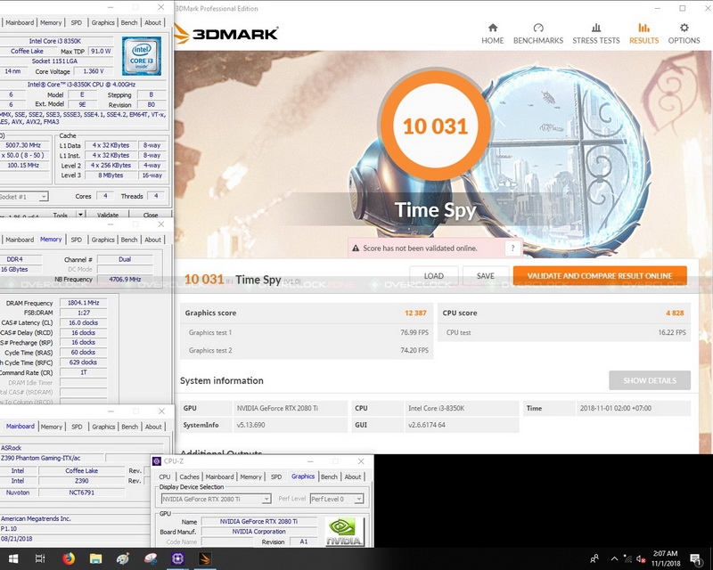Open Graphics tab in the CPU-Z mainboard window
This screenshot has height=570, width=713.
103,427
